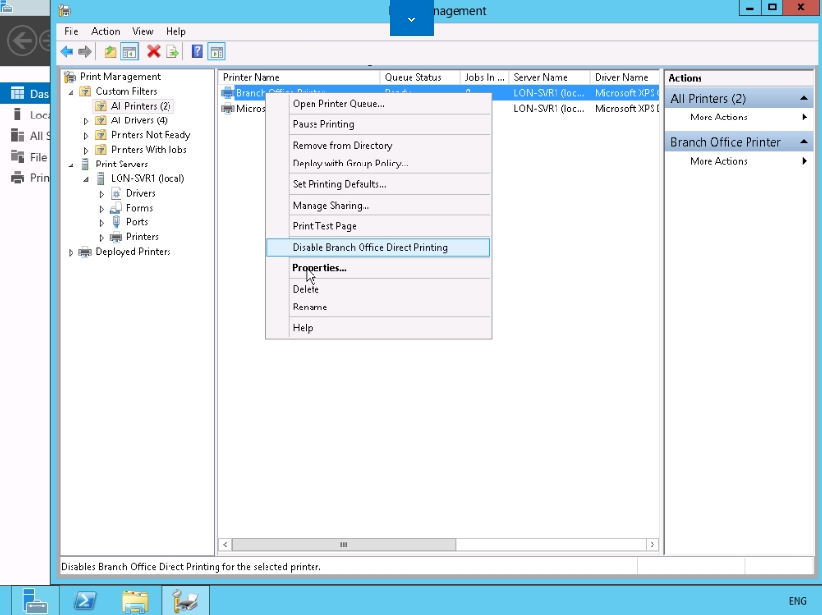
Task: Click the Print Services icon in Server Manager
Action: pos(18,177)
